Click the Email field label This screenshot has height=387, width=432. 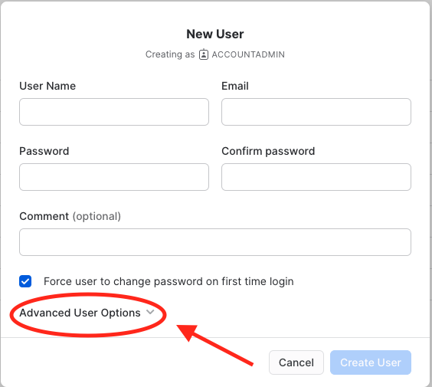point(235,86)
